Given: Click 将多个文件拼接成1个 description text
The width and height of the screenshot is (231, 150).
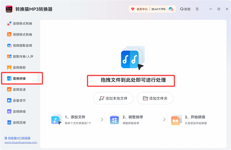Looking at the screenshot, I should click(x=78, y=123).
